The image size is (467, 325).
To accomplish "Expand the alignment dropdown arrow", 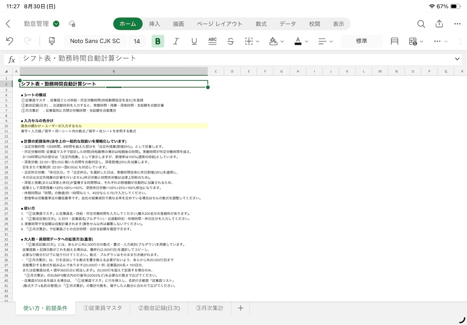I will (x=331, y=41).
